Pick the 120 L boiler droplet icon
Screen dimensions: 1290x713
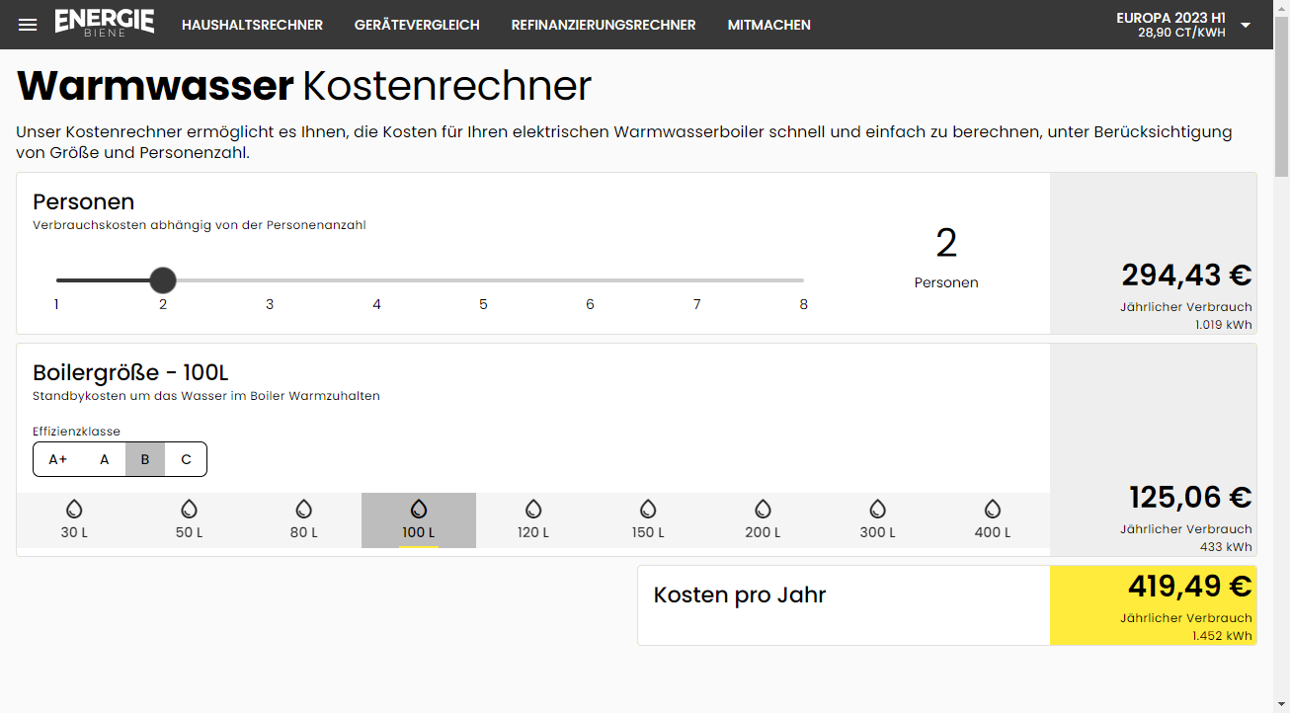pyautogui.click(x=533, y=510)
